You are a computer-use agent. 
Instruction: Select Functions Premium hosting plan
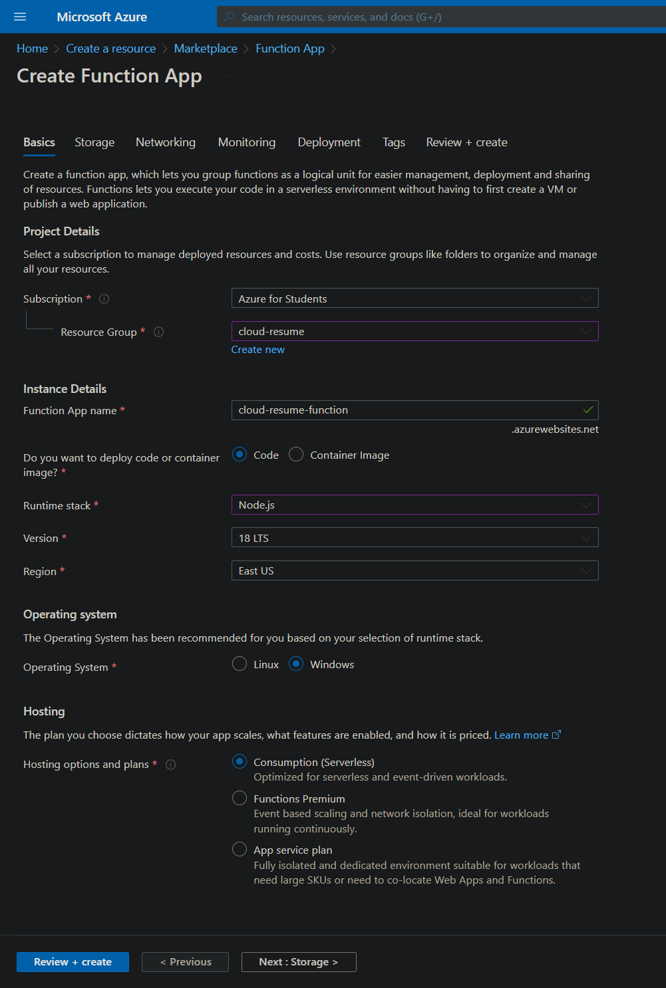[x=240, y=799]
